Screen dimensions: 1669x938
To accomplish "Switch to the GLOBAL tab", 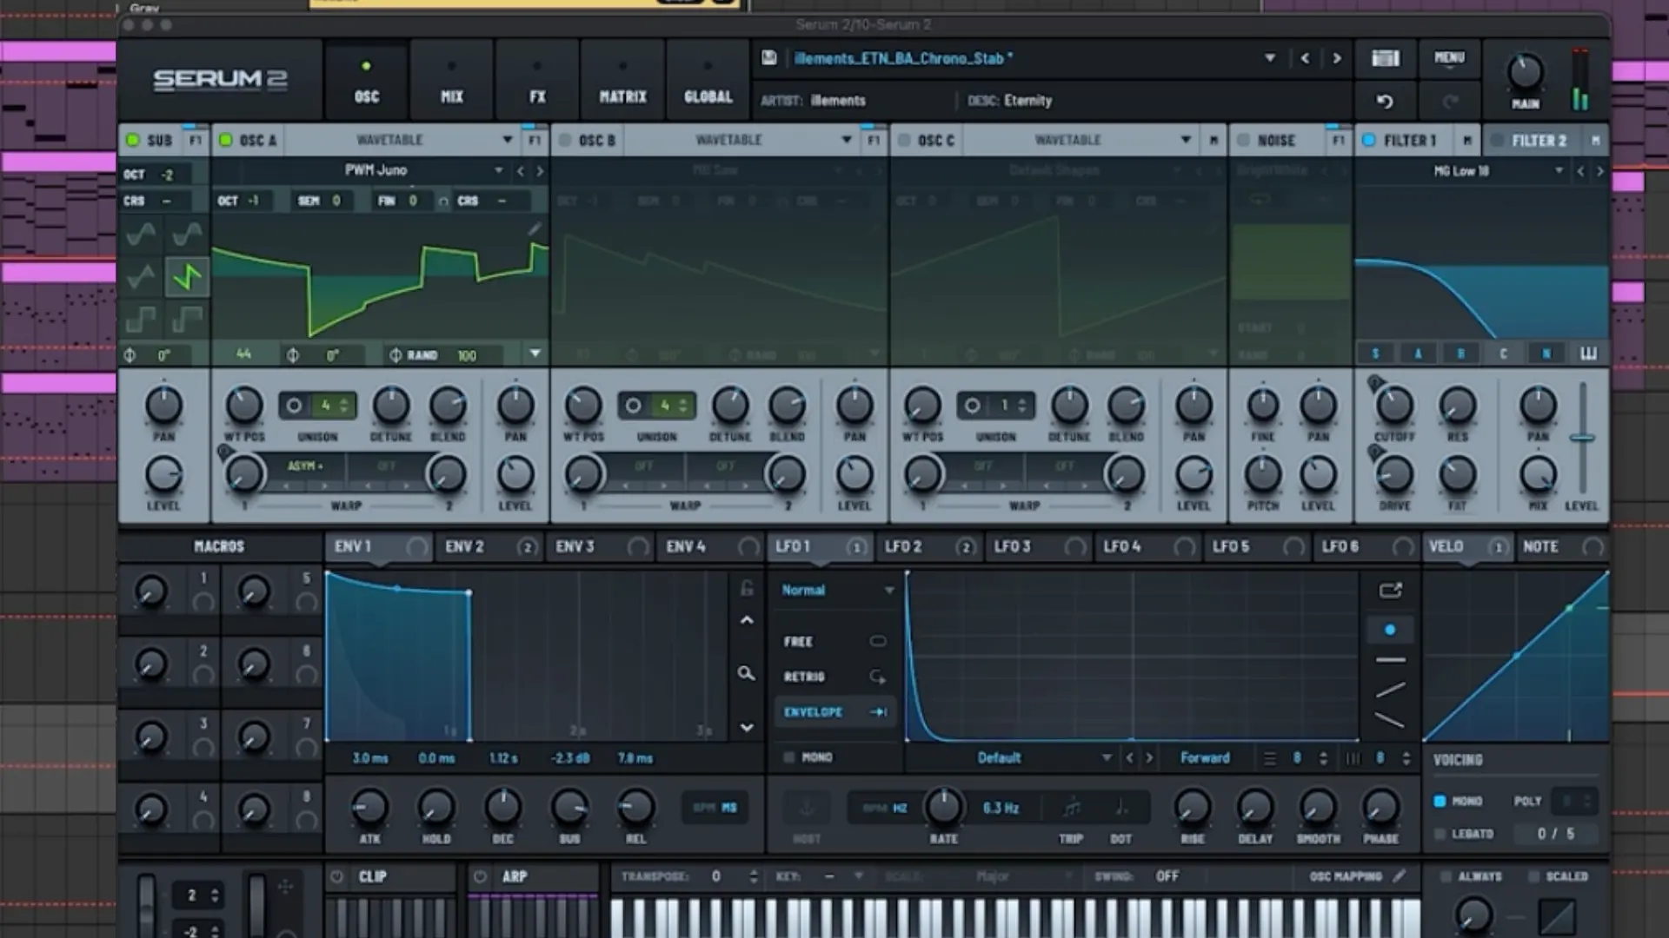I will pyautogui.click(x=708, y=81).
